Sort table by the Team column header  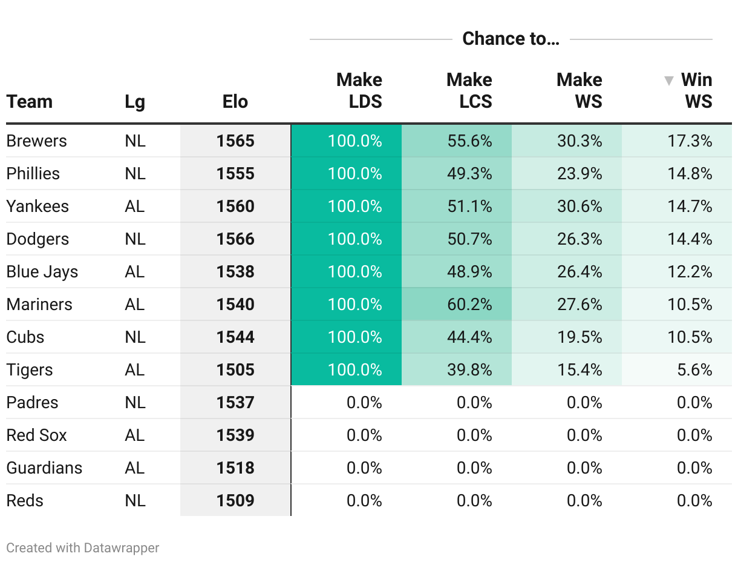(x=30, y=101)
